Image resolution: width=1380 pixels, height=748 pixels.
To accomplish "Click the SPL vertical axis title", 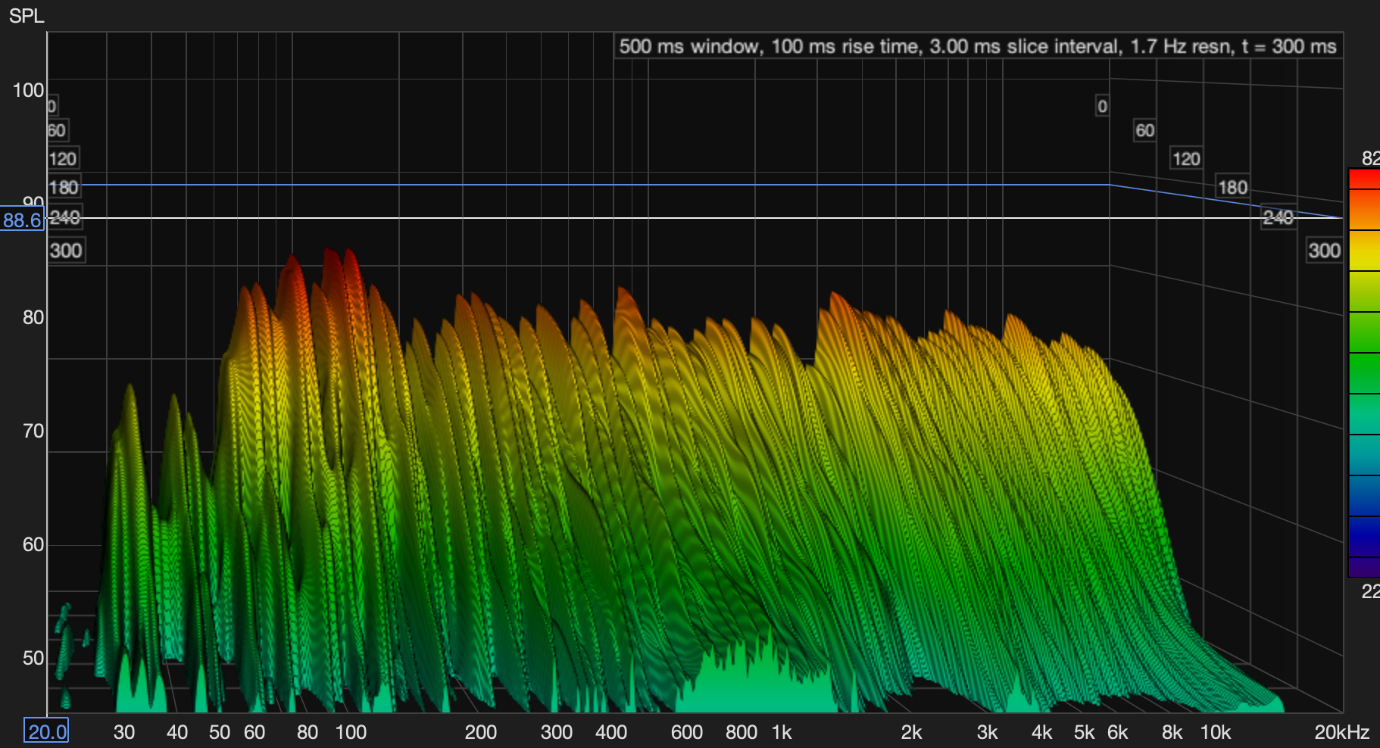I will point(27,15).
